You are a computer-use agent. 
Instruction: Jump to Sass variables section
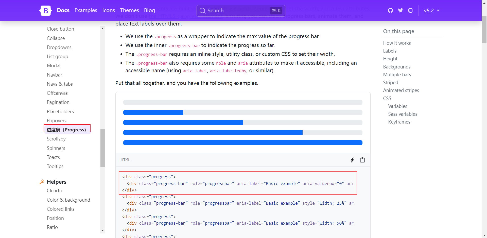point(403,114)
